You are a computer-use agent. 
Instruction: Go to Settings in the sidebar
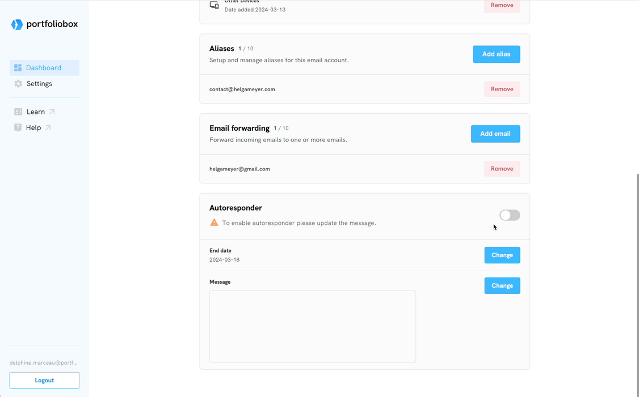pyautogui.click(x=39, y=84)
